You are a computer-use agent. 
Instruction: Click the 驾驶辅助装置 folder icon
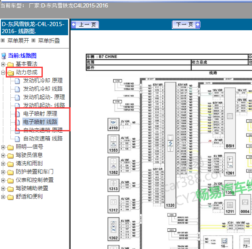point(10,189)
